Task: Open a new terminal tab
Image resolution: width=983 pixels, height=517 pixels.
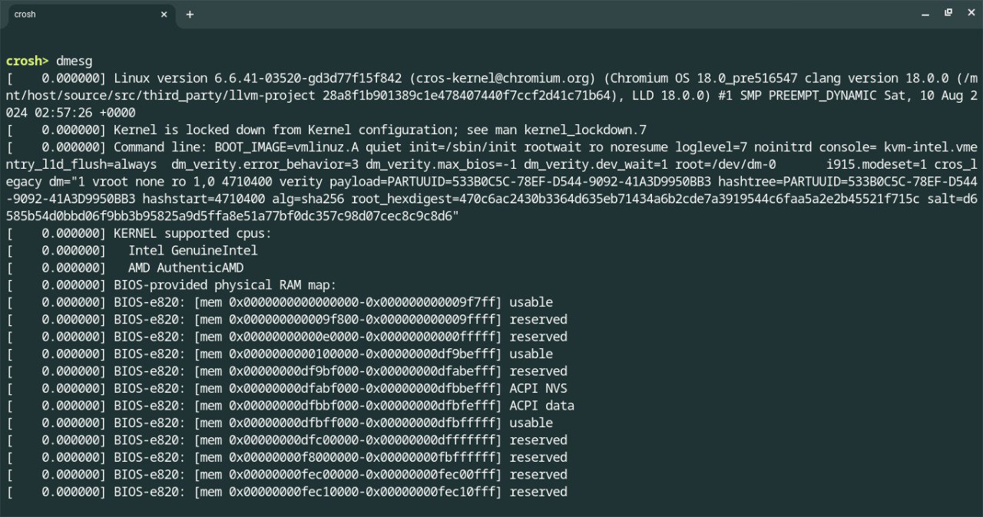Action: [x=190, y=15]
